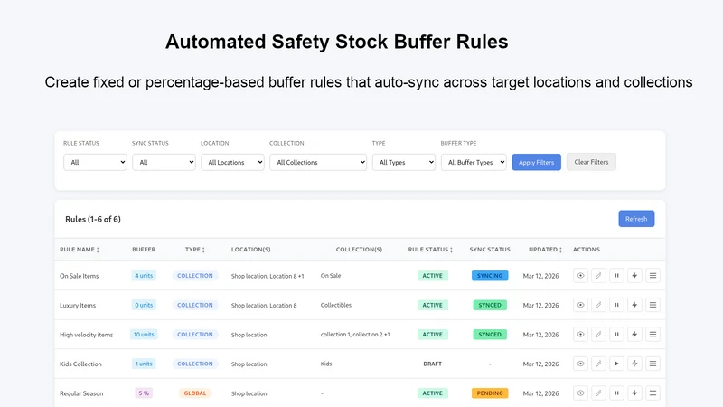The width and height of the screenshot is (723, 407).
Task: Expand the All Collections dropdown
Action: tap(318, 162)
